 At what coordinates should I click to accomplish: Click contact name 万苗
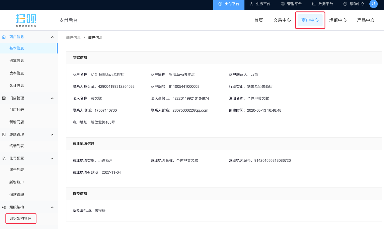[x=254, y=75]
